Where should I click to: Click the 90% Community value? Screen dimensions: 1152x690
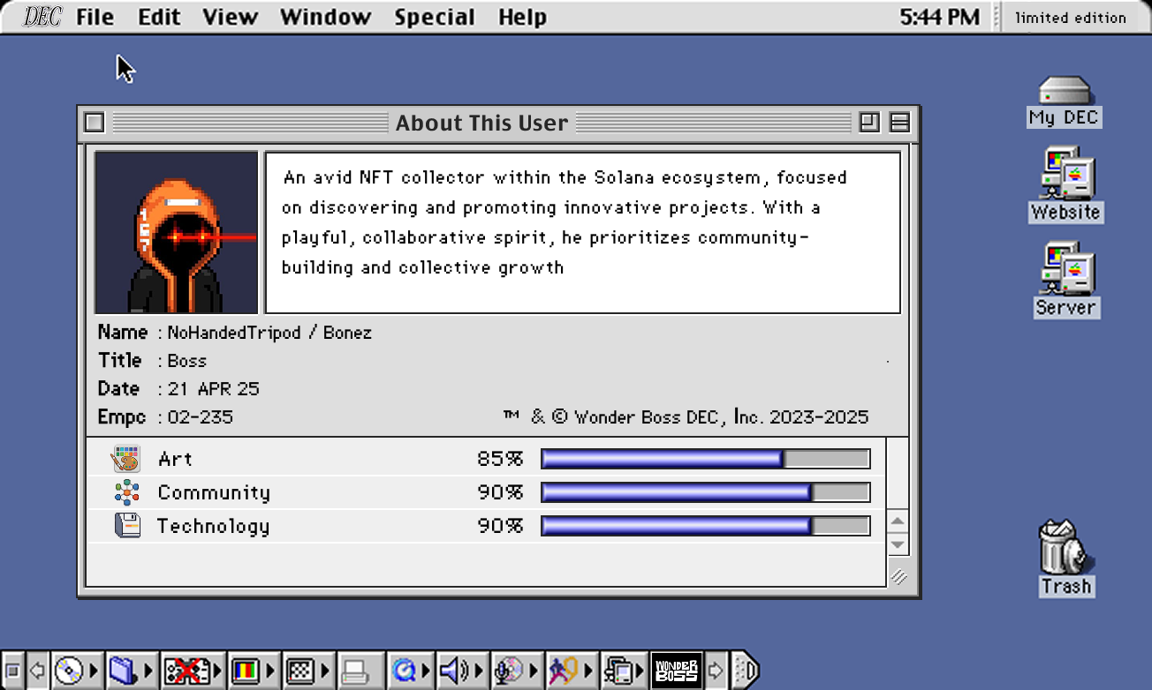click(x=500, y=492)
